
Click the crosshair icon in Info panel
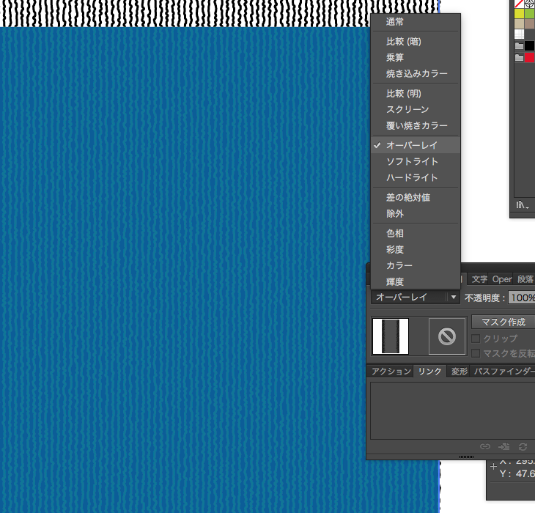pos(493,466)
